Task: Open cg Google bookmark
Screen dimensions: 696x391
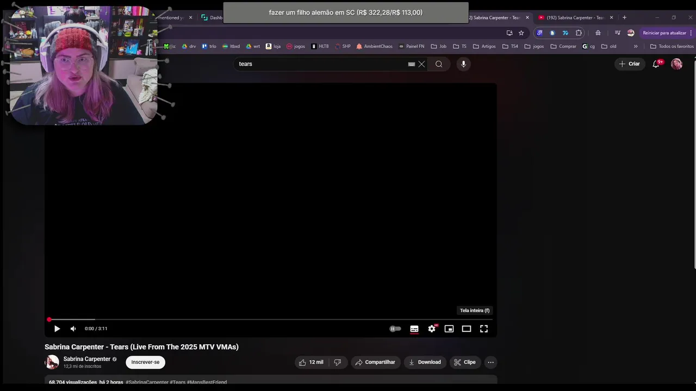Action: 588,46
